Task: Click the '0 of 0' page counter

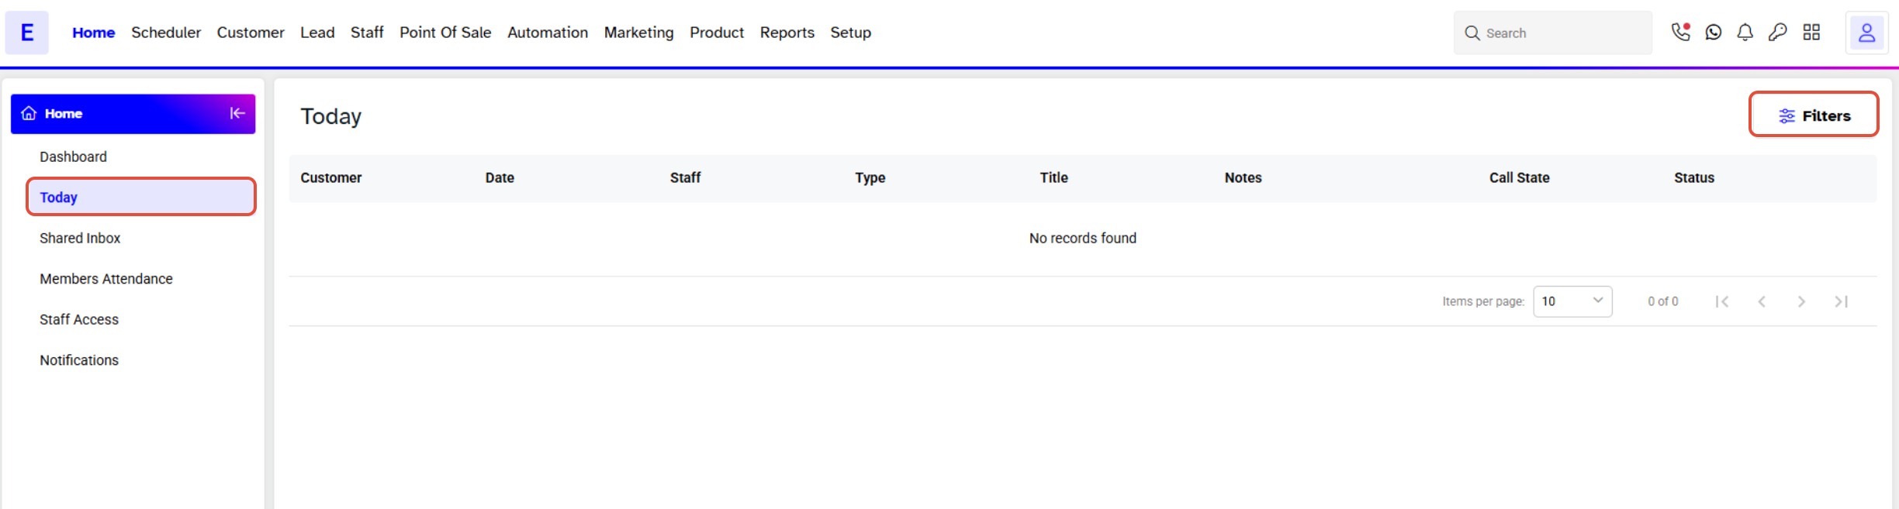Action: click(x=1662, y=301)
